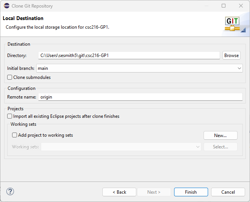The width and height of the screenshot is (250, 202).
Task: Click the Remote name origin field
Action: [140, 97]
